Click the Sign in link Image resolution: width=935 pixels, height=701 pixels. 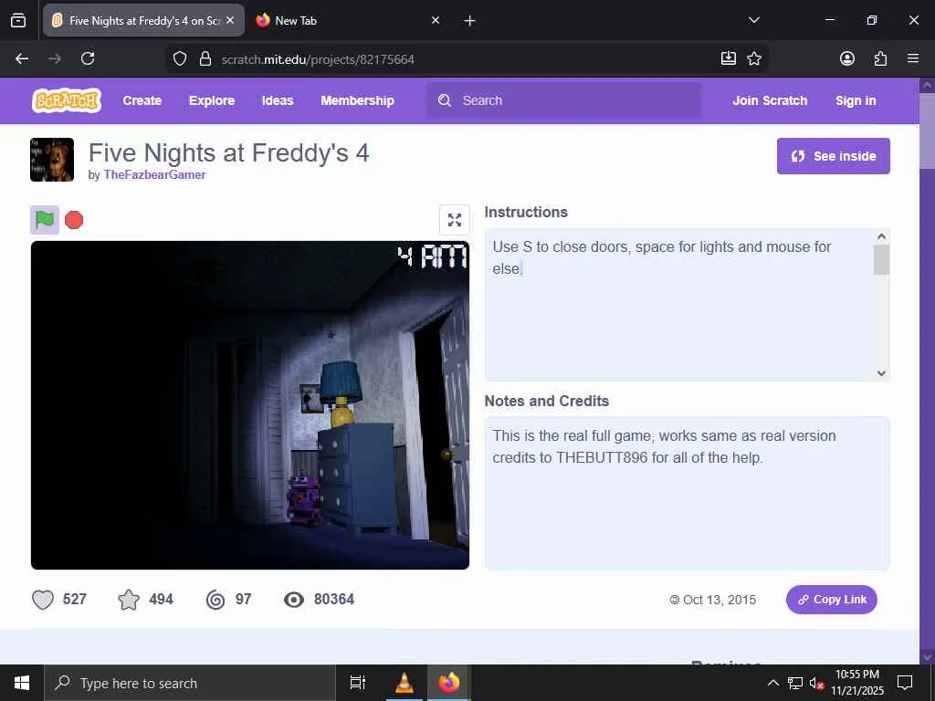pyautogui.click(x=856, y=100)
